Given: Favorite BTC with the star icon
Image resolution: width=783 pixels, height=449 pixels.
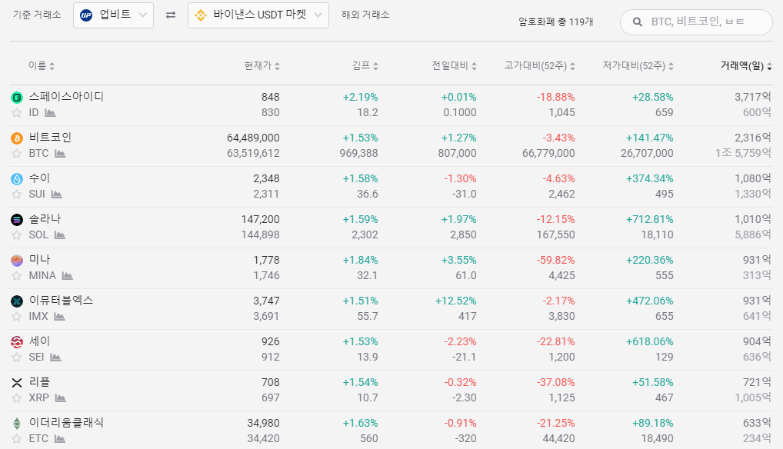Looking at the screenshot, I should [x=16, y=154].
